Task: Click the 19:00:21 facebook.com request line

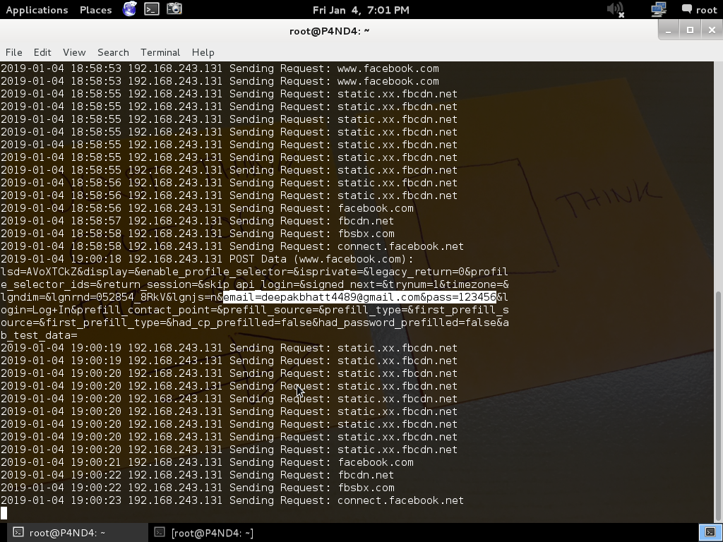Action: pyautogui.click(x=207, y=462)
